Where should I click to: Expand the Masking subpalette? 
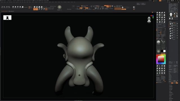click(x=170, y=100)
